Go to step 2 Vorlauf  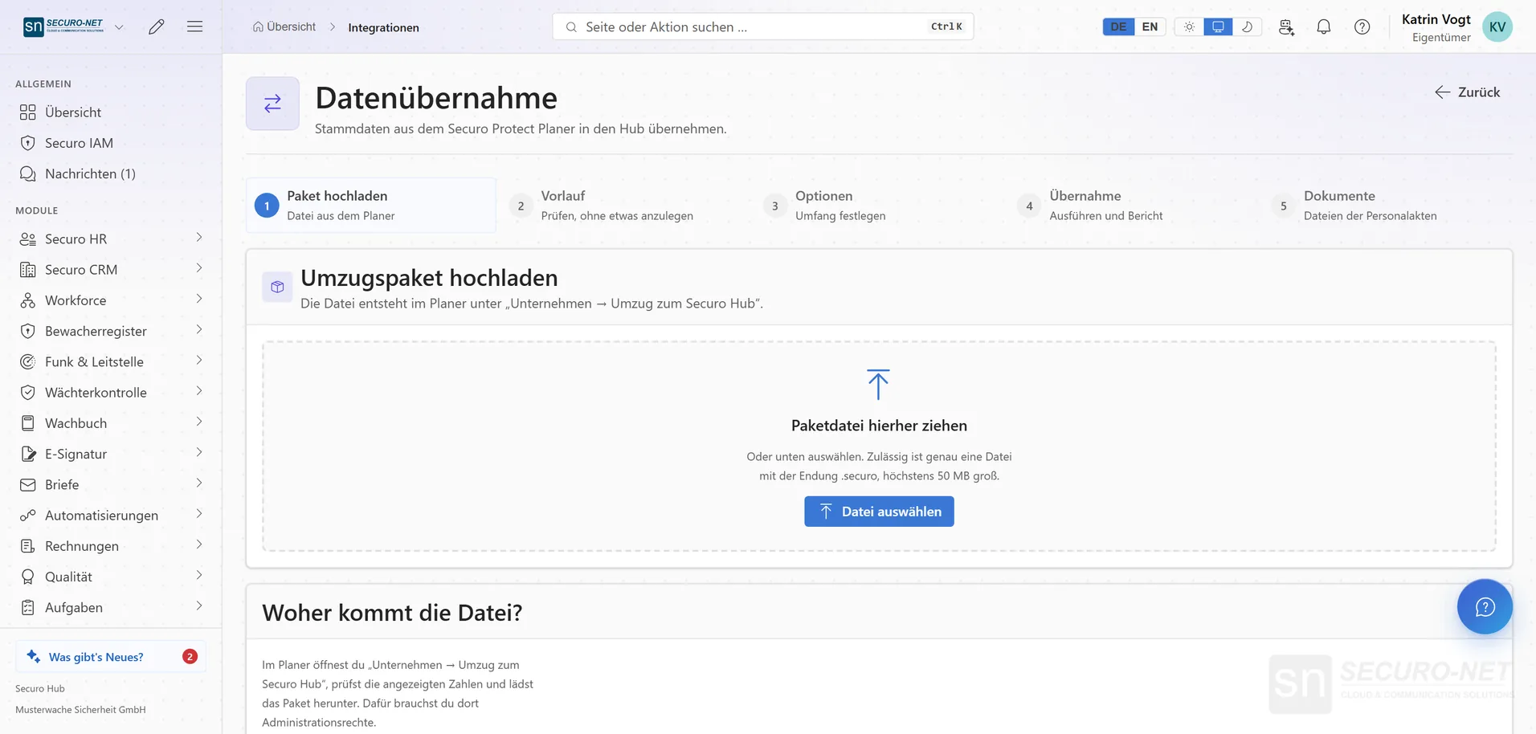click(x=624, y=206)
